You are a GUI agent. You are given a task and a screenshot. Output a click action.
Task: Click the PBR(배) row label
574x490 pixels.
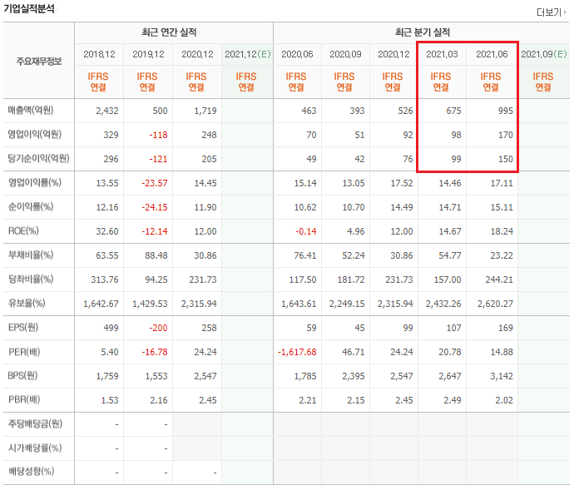24,399
